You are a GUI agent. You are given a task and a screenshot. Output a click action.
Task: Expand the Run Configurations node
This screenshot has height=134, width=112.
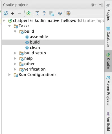click(x=10, y=75)
